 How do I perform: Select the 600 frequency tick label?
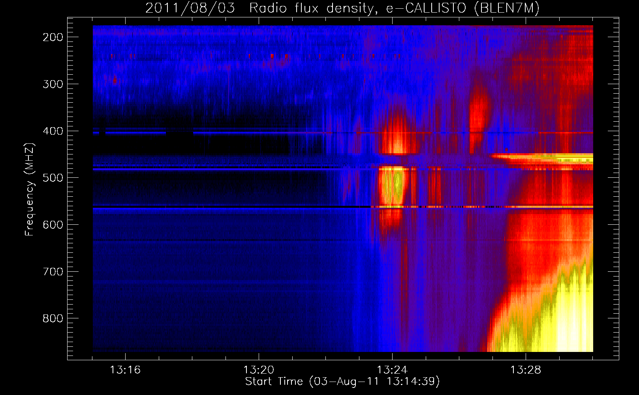click(53, 225)
